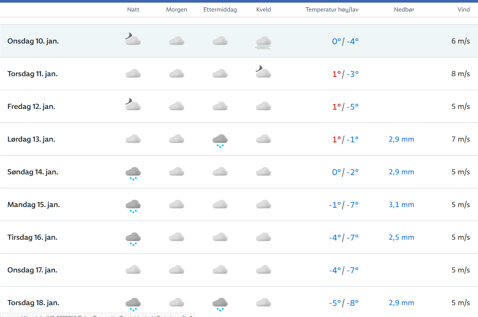Click Lørdag 13. jan. afternoon snow icon
This screenshot has width=478, height=317.
click(x=220, y=141)
